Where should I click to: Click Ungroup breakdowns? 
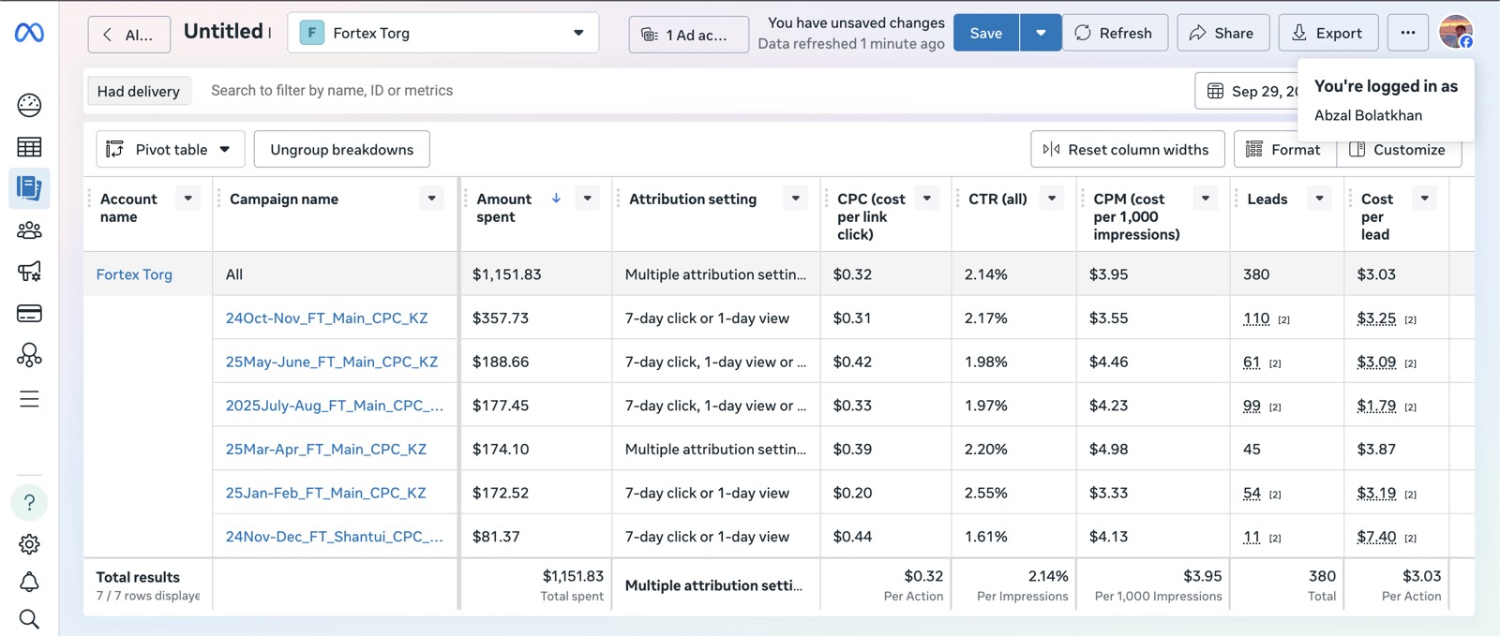(x=342, y=149)
